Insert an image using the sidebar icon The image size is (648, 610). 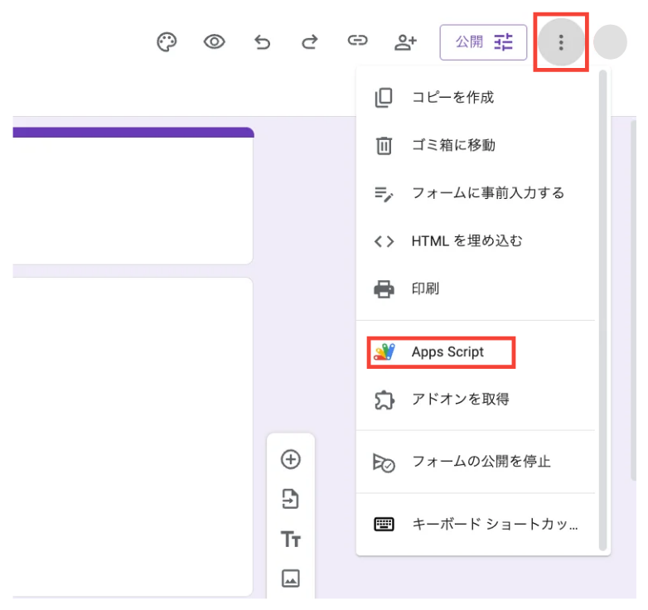(x=291, y=579)
